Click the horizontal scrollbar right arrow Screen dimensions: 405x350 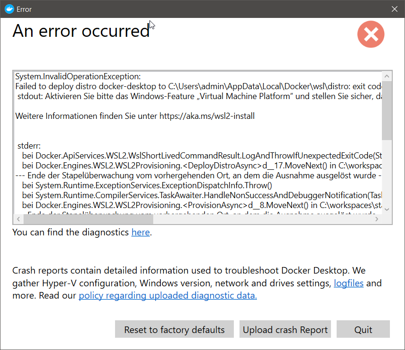click(x=377, y=219)
